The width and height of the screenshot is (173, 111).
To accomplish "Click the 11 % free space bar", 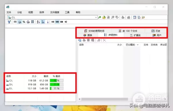I will click(x=57, y=89).
